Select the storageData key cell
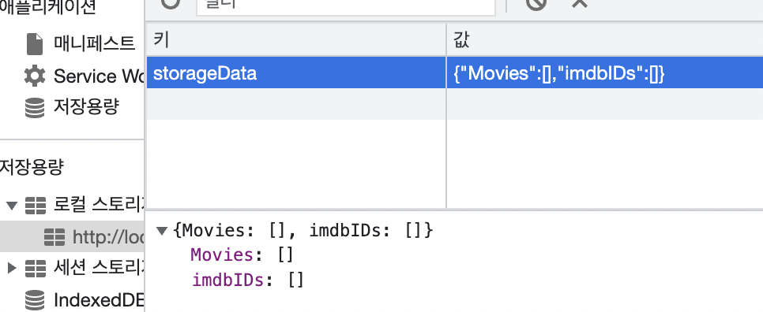Image resolution: width=763 pixels, height=312 pixels. pos(296,72)
